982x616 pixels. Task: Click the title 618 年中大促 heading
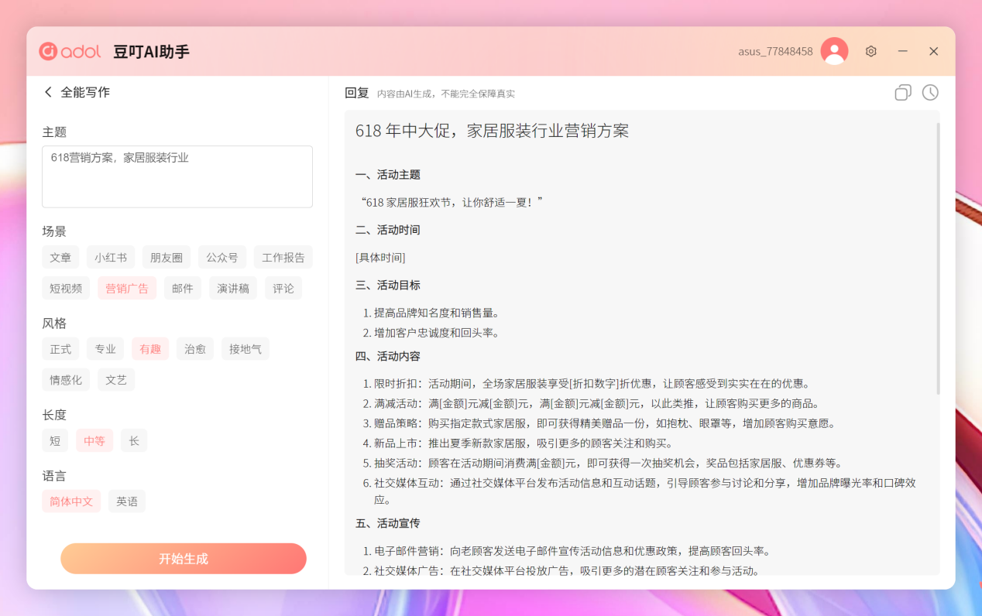492,131
